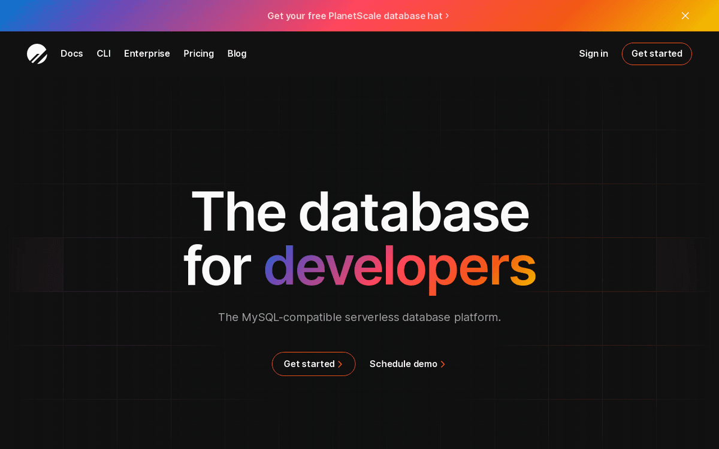
Task: Click the MySQL-compatible serverless database tagline
Action: pyautogui.click(x=359, y=317)
